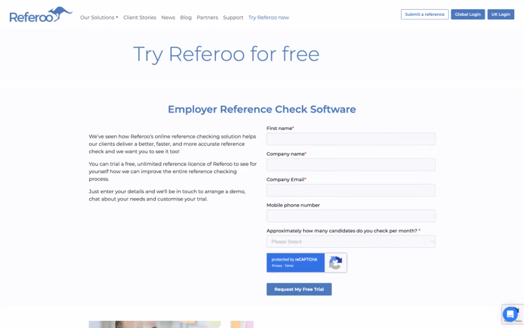Click the 'Company Email' label

point(286,179)
